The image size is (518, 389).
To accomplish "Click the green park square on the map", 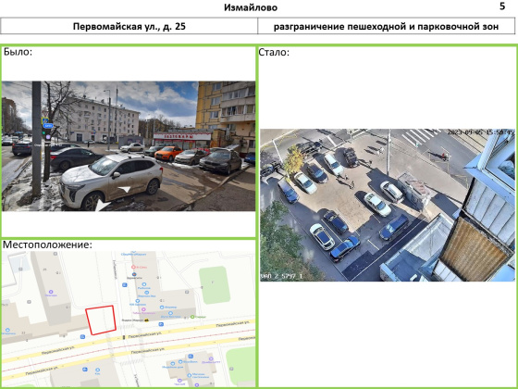I will [x=215, y=285].
